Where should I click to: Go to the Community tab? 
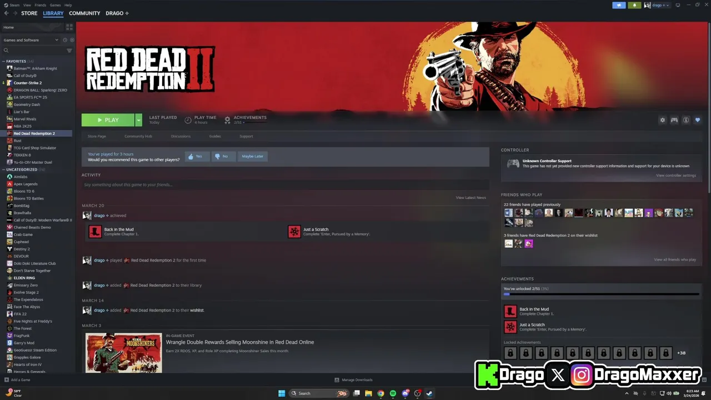84,13
